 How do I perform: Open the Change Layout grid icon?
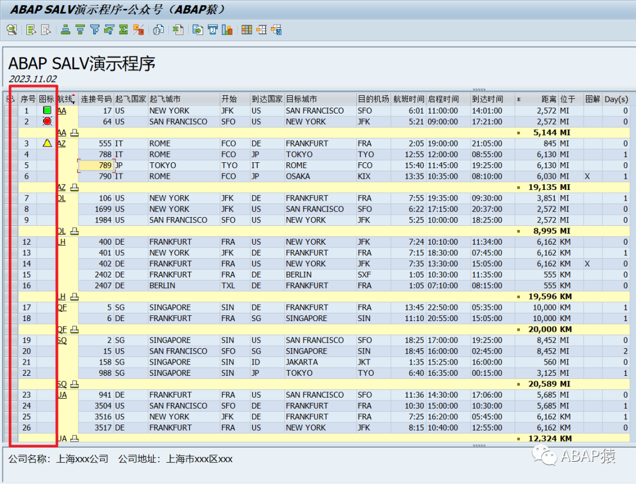click(247, 29)
